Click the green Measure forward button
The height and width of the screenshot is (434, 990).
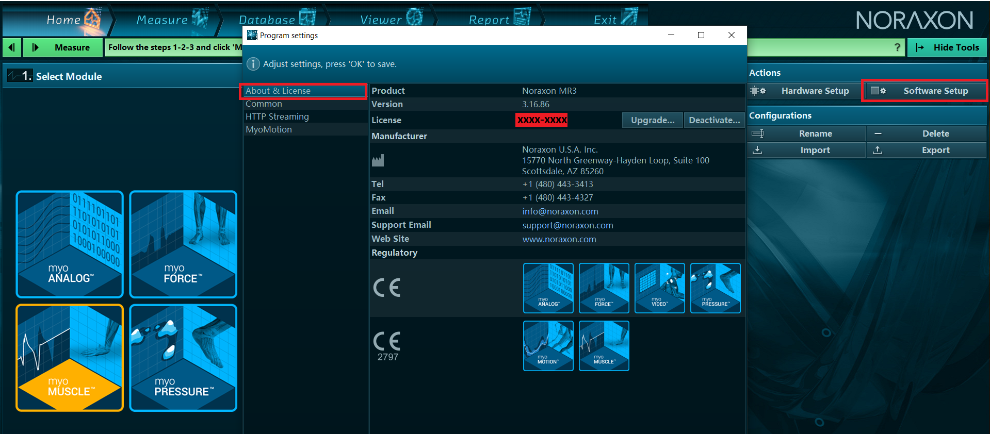coord(63,47)
